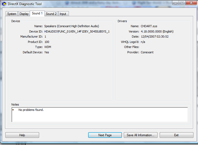
Task: Click the Next Page button
Action: [105, 135]
